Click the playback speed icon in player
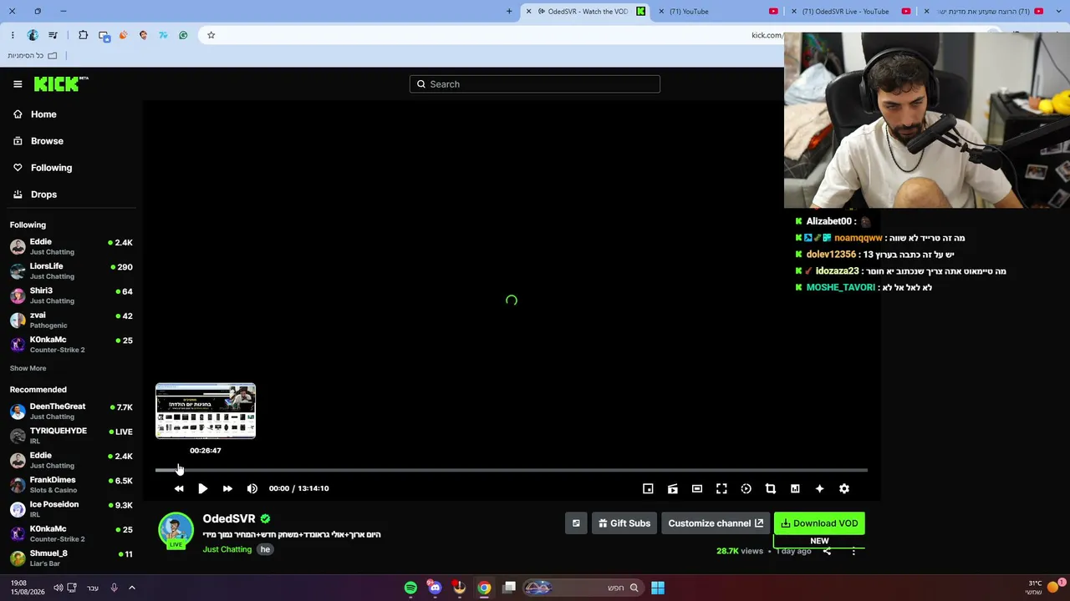Viewport: 1070px width, 601px height. [746, 488]
